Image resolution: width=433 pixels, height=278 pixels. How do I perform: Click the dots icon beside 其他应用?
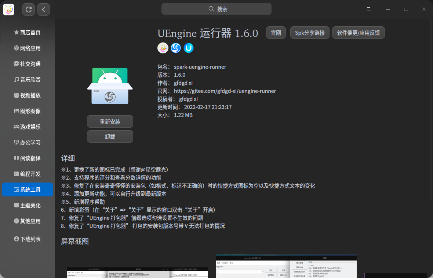[x=16, y=221]
